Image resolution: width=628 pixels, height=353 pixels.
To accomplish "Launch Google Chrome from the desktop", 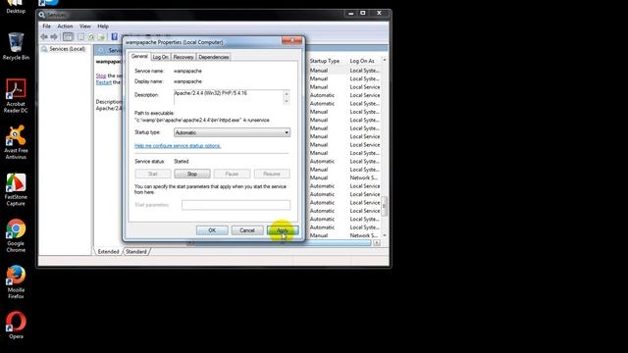I will pos(16,235).
